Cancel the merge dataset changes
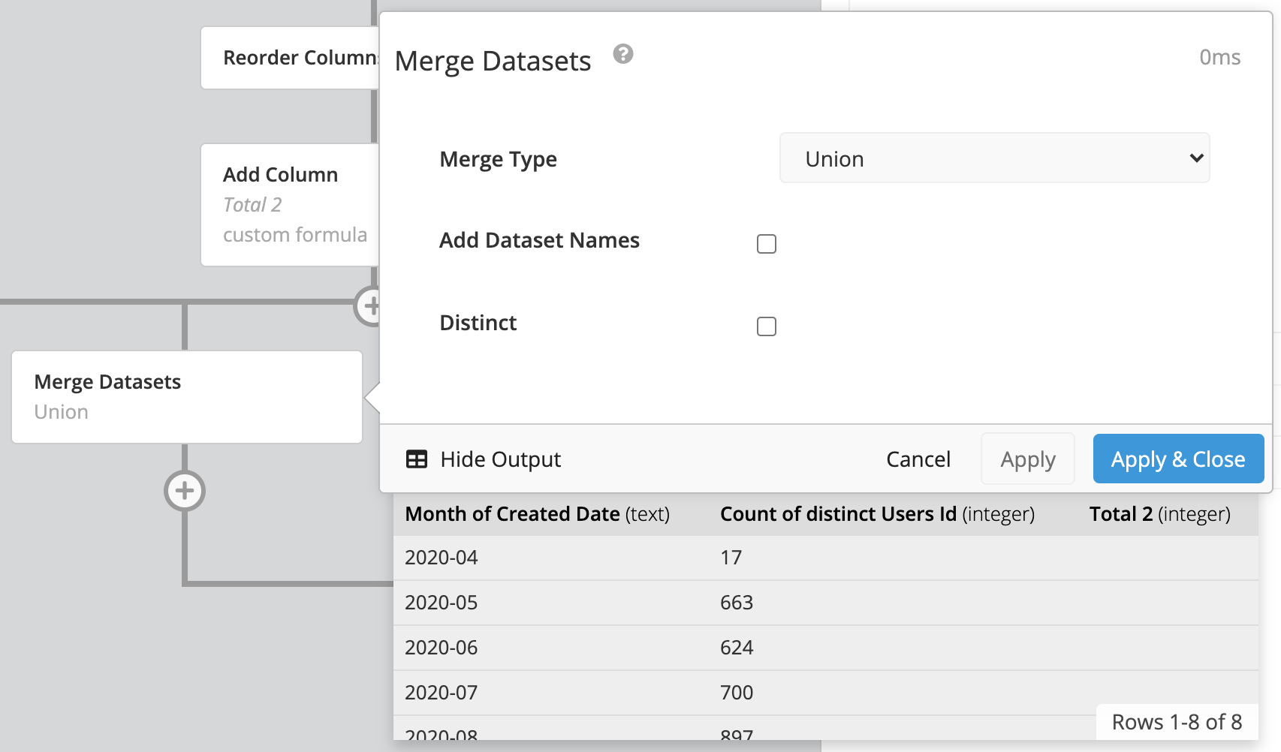The image size is (1281, 752). (918, 459)
